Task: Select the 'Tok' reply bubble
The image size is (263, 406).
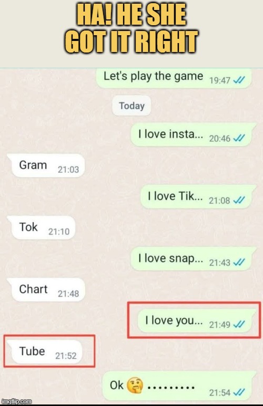Action: [x=42, y=228]
